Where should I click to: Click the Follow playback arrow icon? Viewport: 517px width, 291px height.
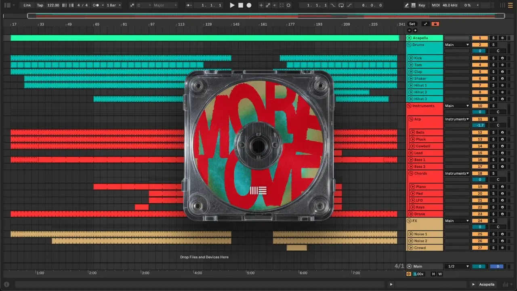pos(189,5)
